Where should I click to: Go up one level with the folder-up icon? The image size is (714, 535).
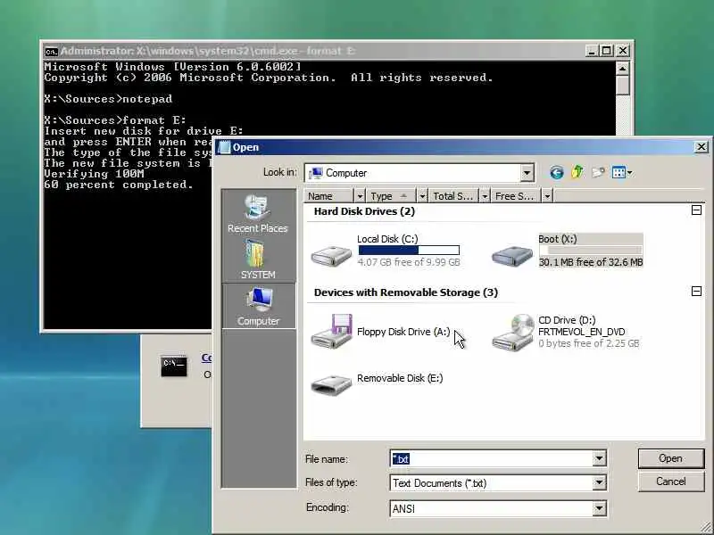point(577,172)
